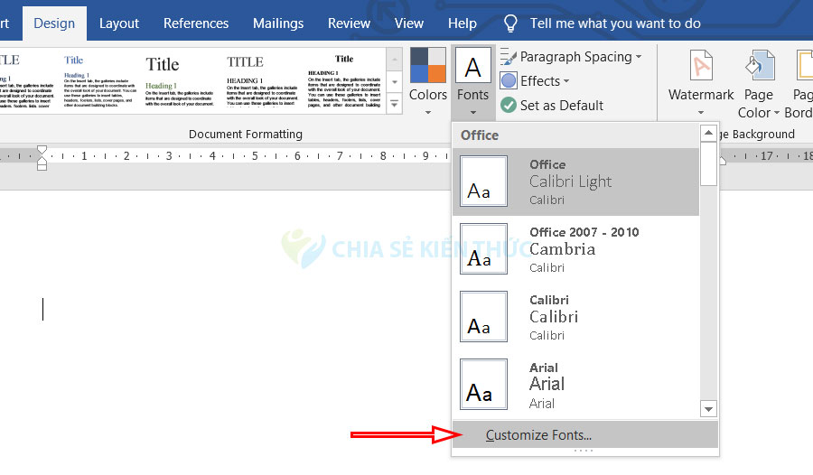Click the Effects circle icon
The height and width of the screenshot is (475, 813).
508,81
